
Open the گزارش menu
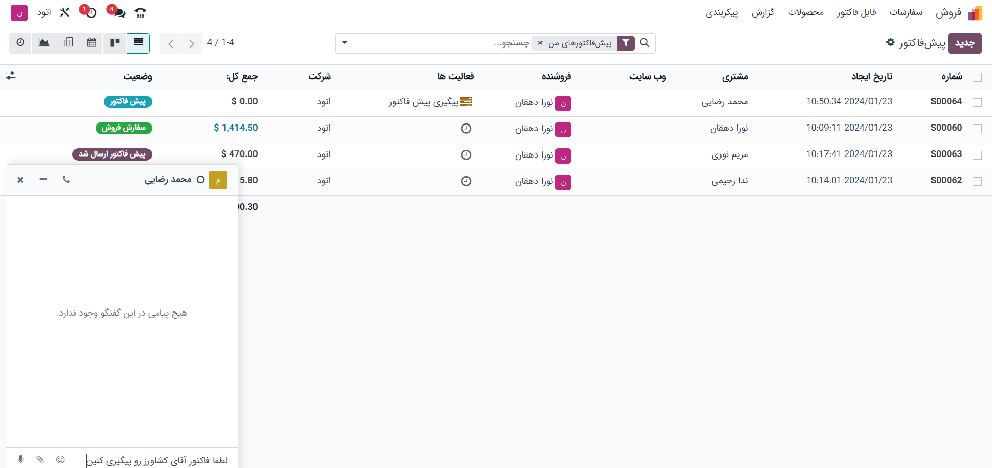pyautogui.click(x=762, y=12)
